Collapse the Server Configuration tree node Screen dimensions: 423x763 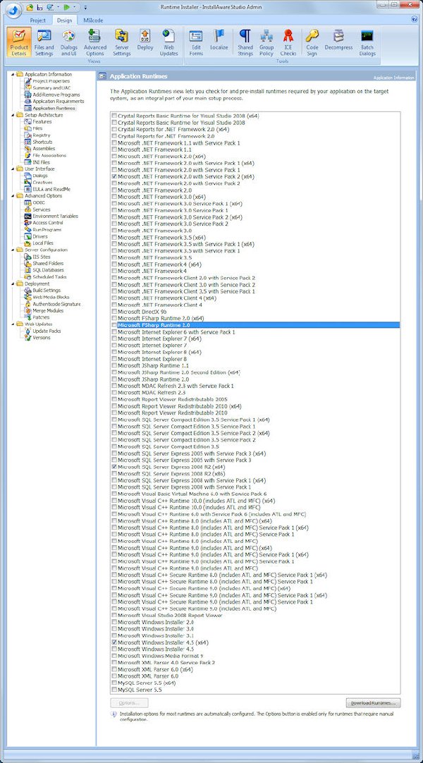(13, 250)
